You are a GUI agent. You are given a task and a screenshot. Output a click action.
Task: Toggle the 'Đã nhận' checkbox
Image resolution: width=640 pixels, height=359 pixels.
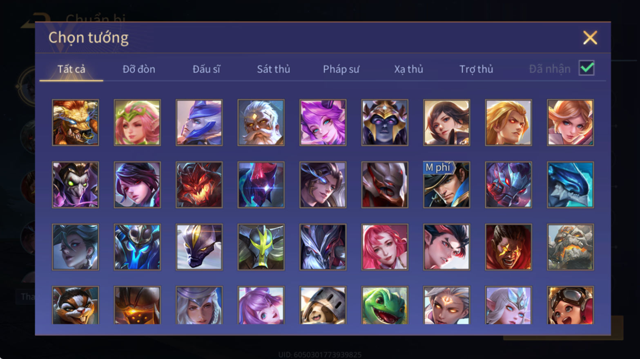pyautogui.click(x=586, y=68)
